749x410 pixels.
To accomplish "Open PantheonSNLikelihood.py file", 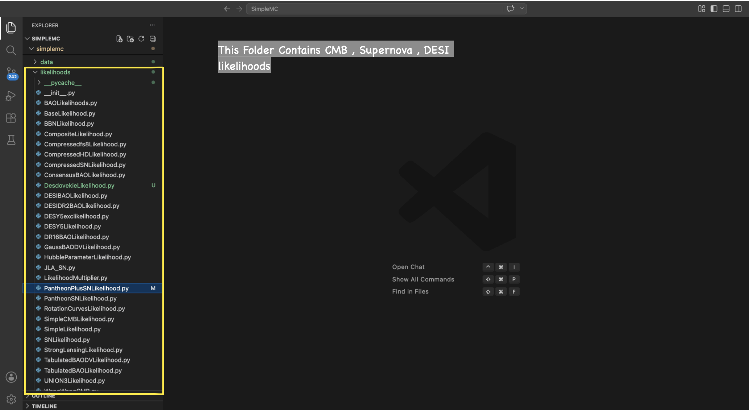I will (x=93, y=299).
